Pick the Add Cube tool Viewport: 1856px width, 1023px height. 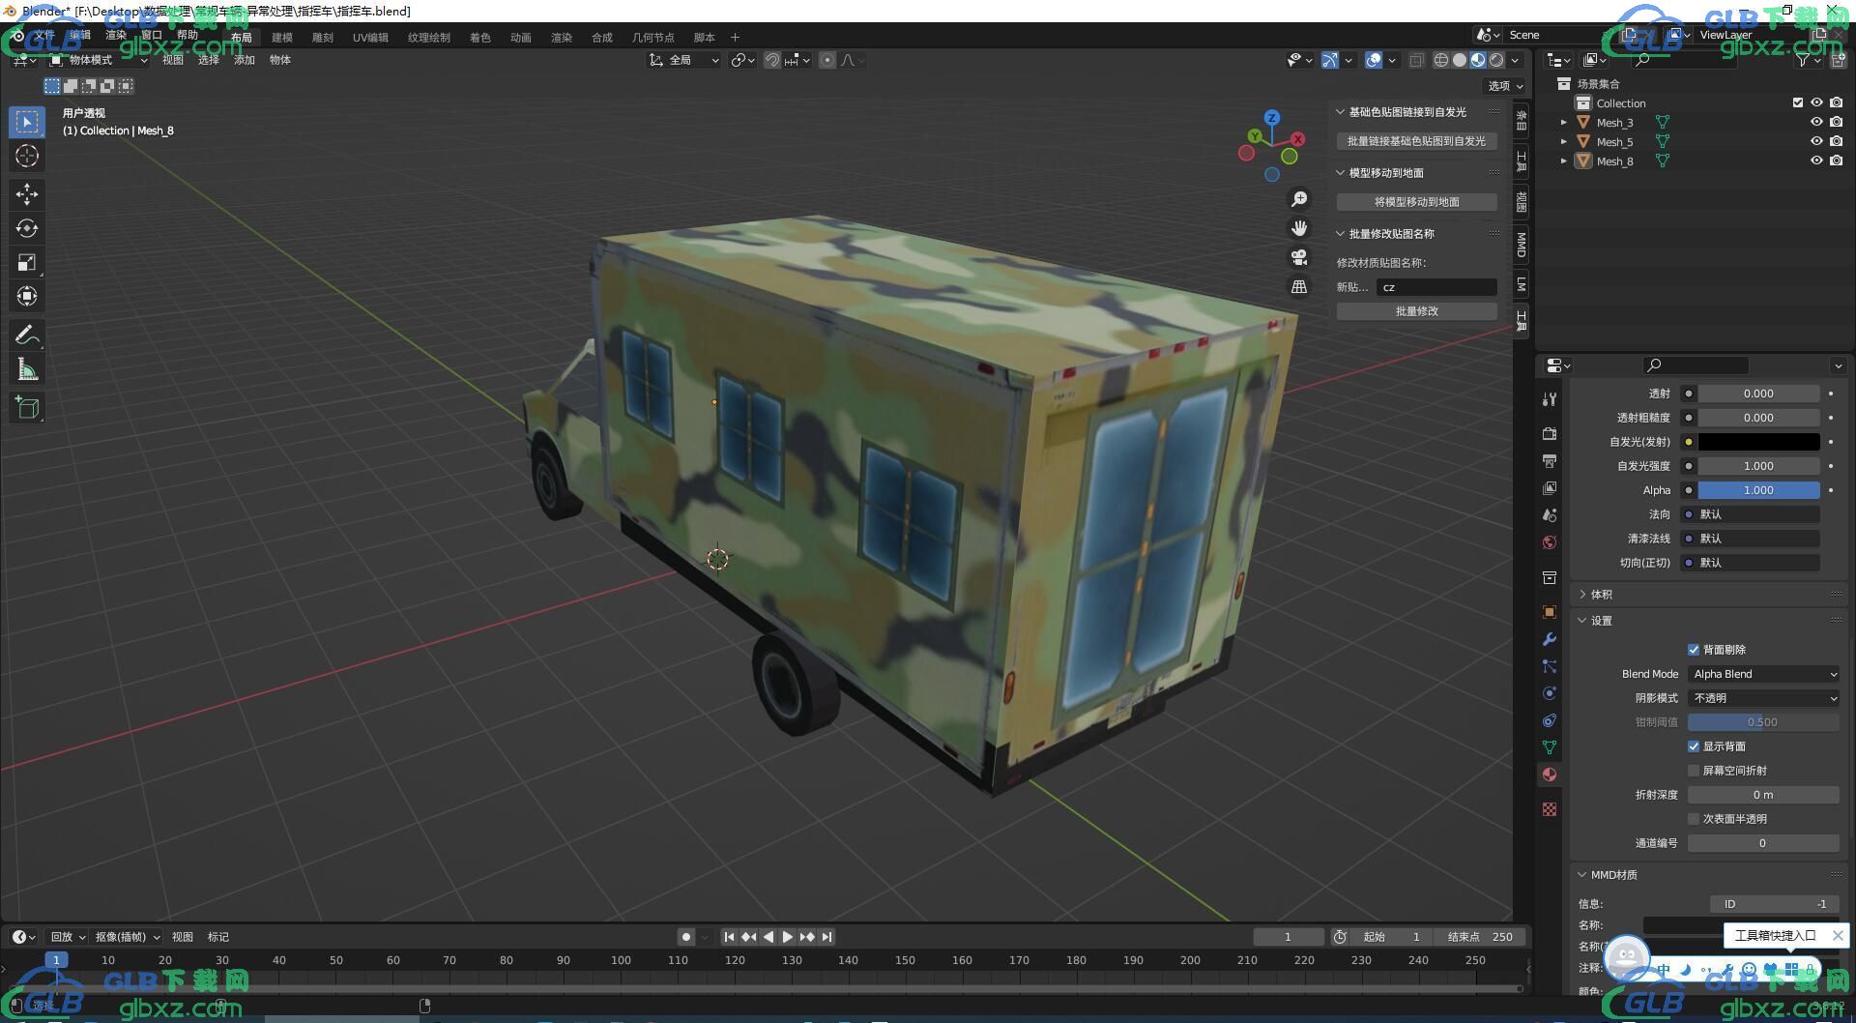(27, 407)
